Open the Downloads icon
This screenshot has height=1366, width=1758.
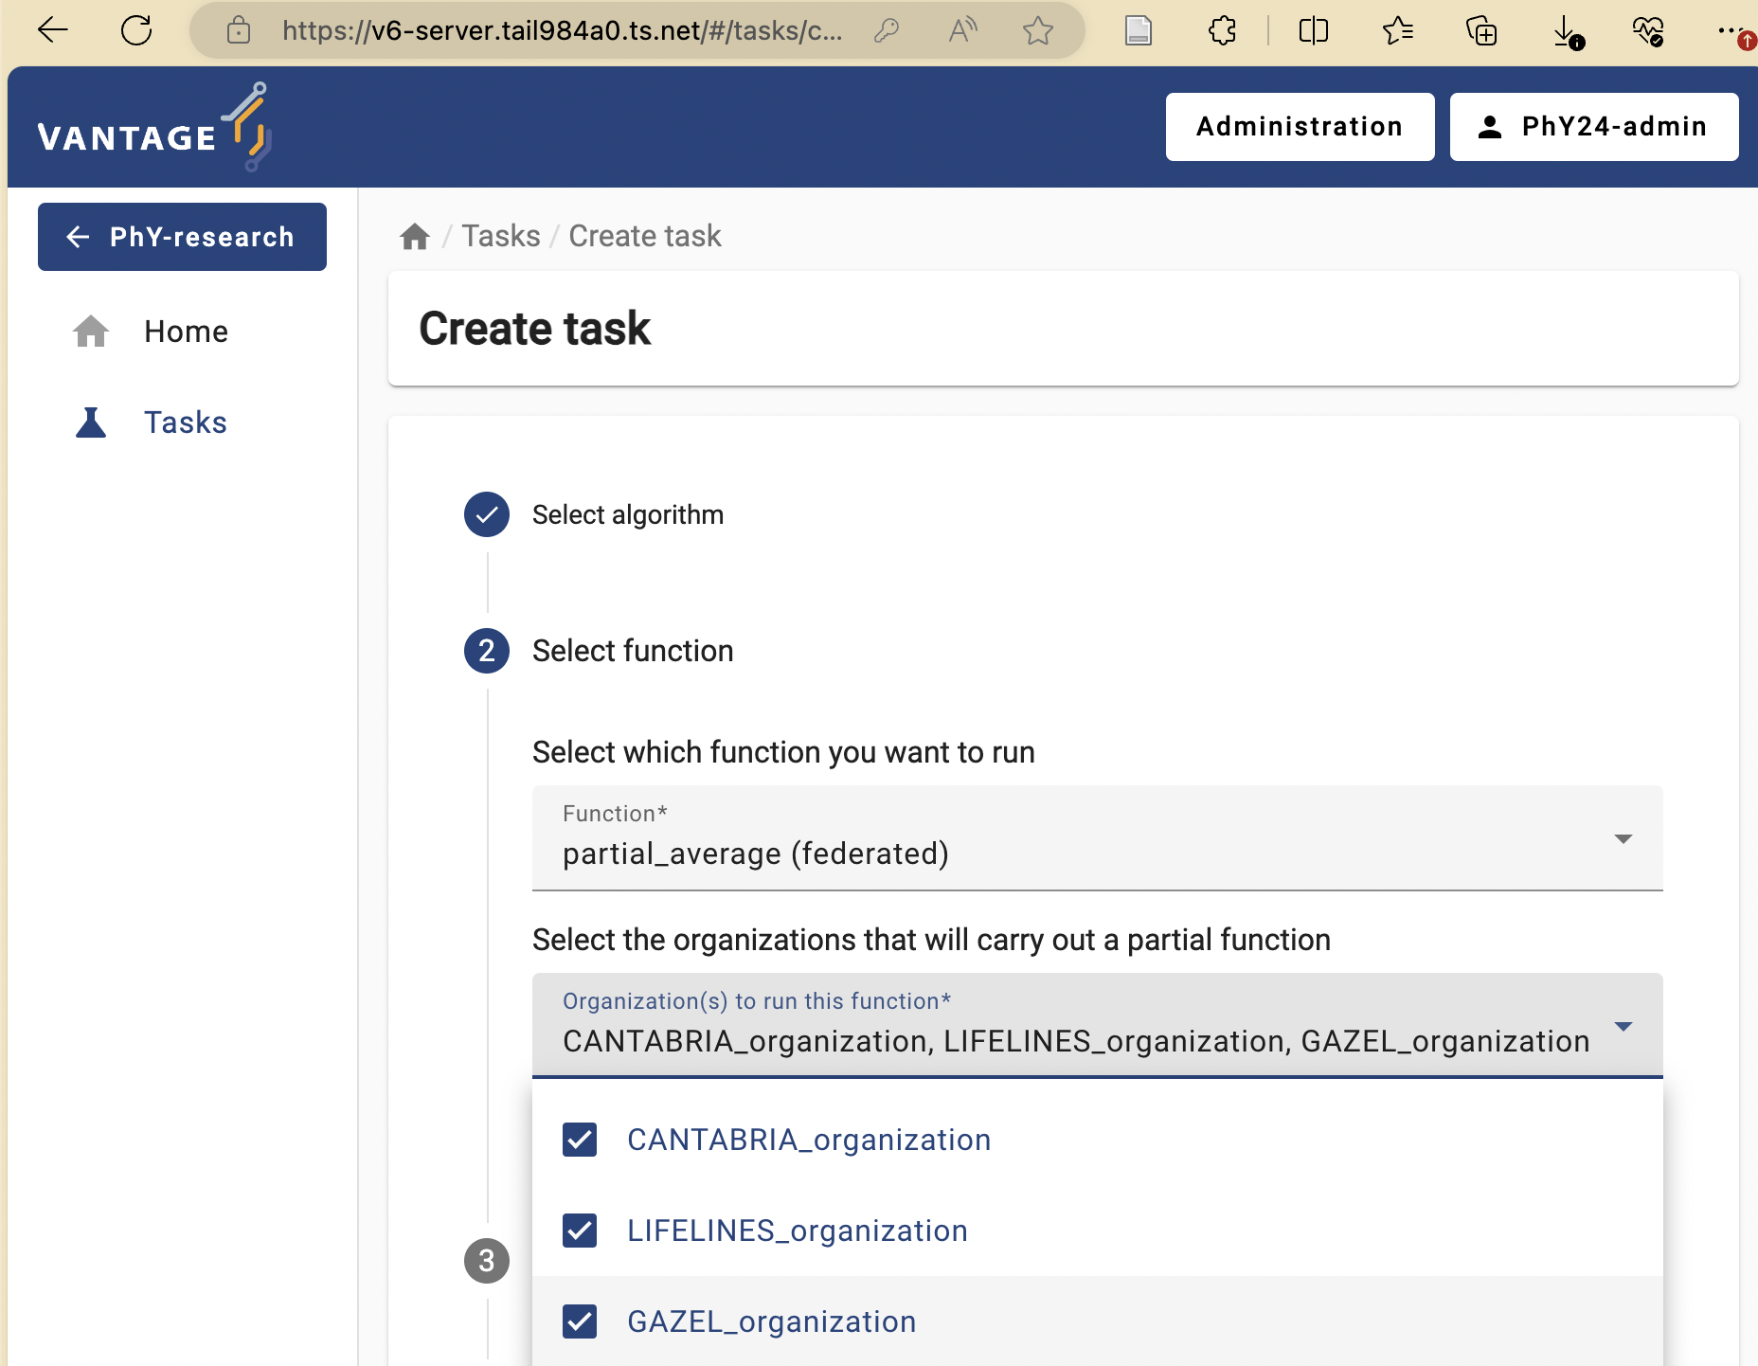[x=1567, y=33]
